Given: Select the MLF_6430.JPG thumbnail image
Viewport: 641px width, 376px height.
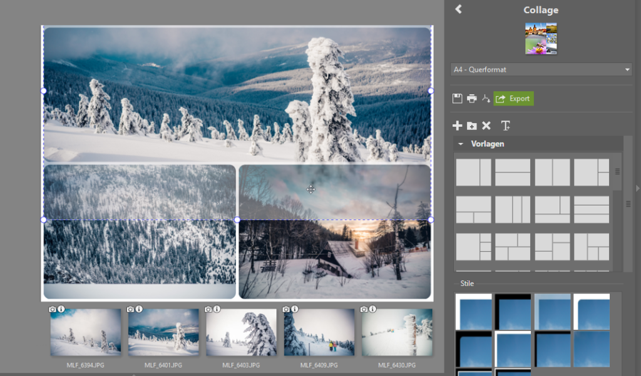Looking at the screenshot, I should tap(397, 332).
